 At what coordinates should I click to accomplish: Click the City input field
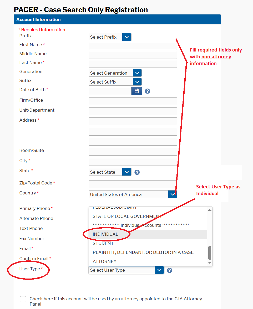(x=133, y=162)
